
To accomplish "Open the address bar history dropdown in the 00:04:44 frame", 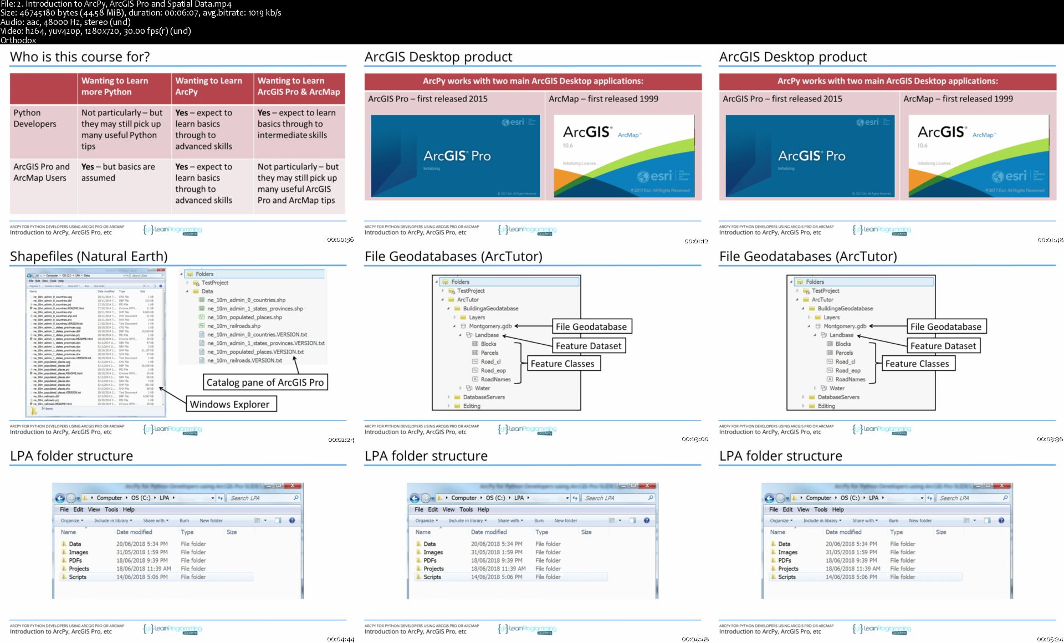I will pos(213,498).
